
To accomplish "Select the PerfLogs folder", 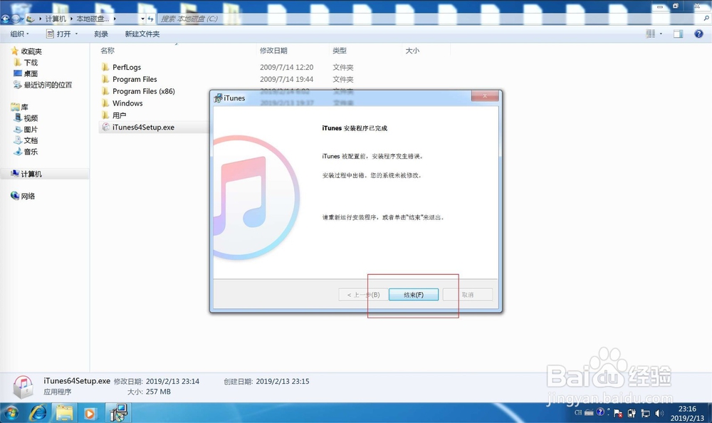I will [127, 67].
